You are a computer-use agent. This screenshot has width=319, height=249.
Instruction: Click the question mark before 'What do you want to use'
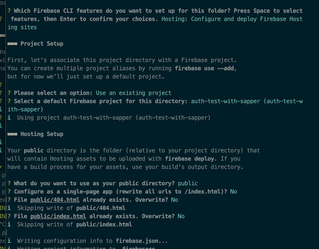(x=9, y=183)
